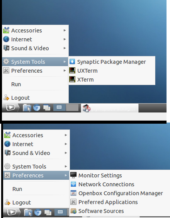
Task: Select the highlighted Preferences menu entry
Action: [x=36, y=175]
